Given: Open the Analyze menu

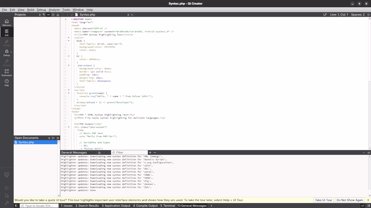Looking at the screenshot, I should tap(54, 10).
